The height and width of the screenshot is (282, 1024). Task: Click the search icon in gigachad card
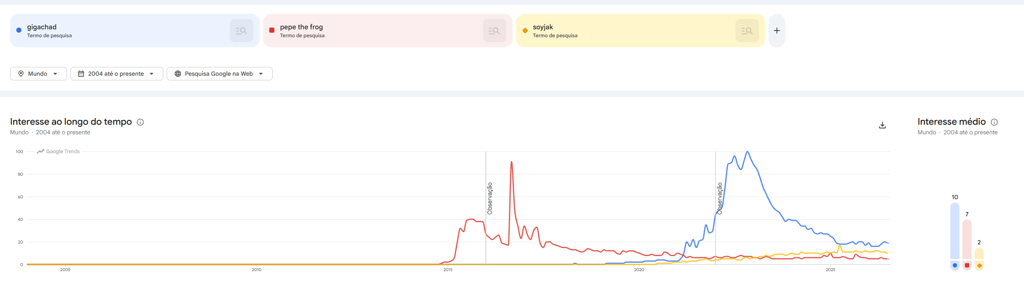point(241,31)
